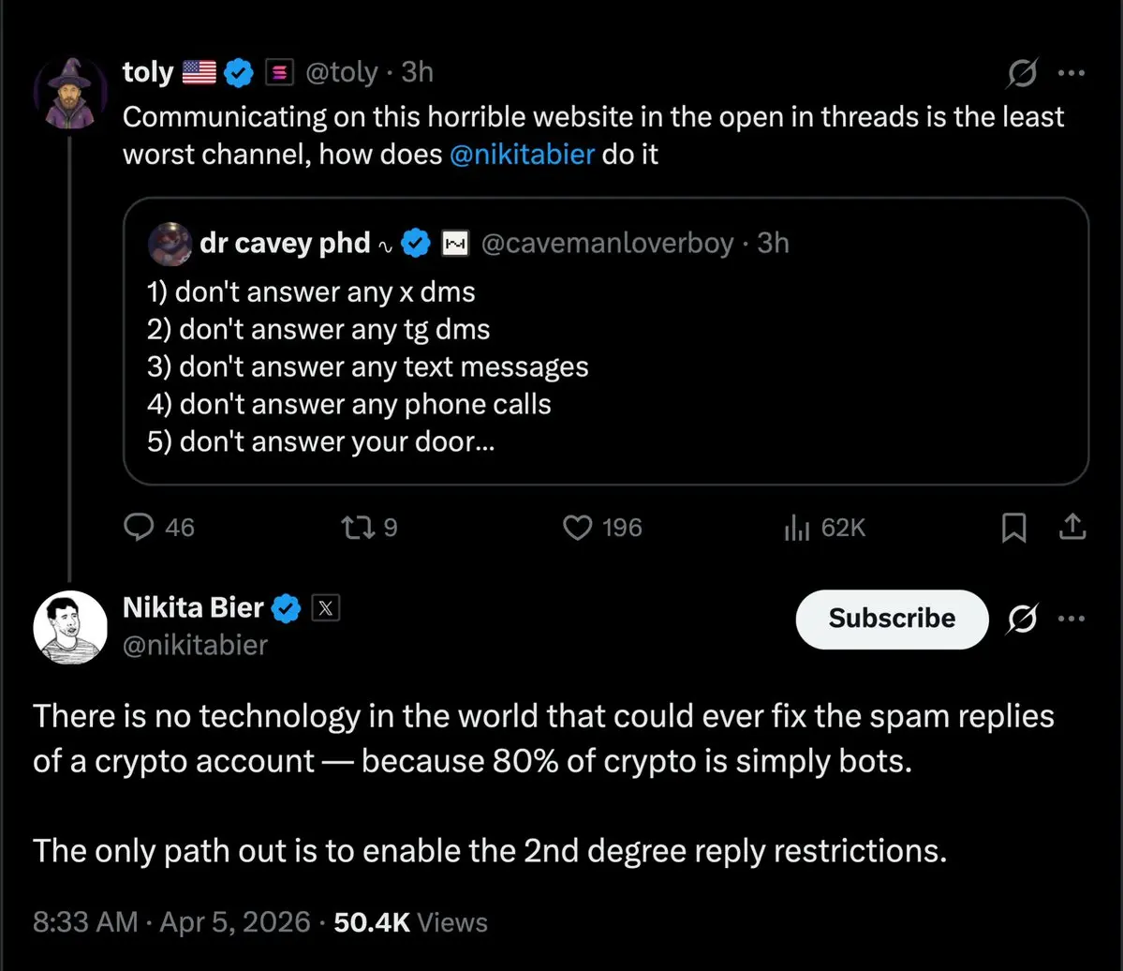The image size is (1123, 971).
Task: Click the 8:33 AM Apr 5, 2026 timestamp
Action: click(x=170, y=921)
